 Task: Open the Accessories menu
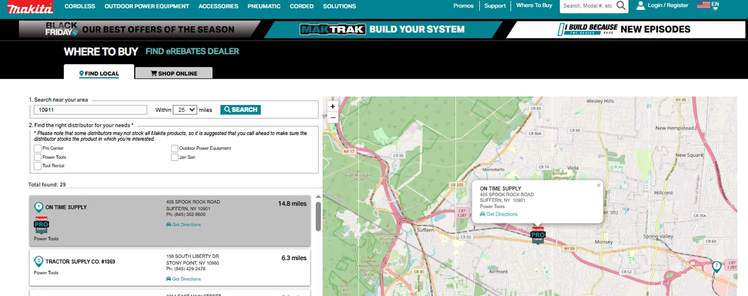coord(218,6)
